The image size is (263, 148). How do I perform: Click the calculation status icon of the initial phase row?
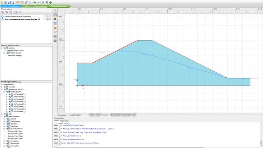click(2, 16)
